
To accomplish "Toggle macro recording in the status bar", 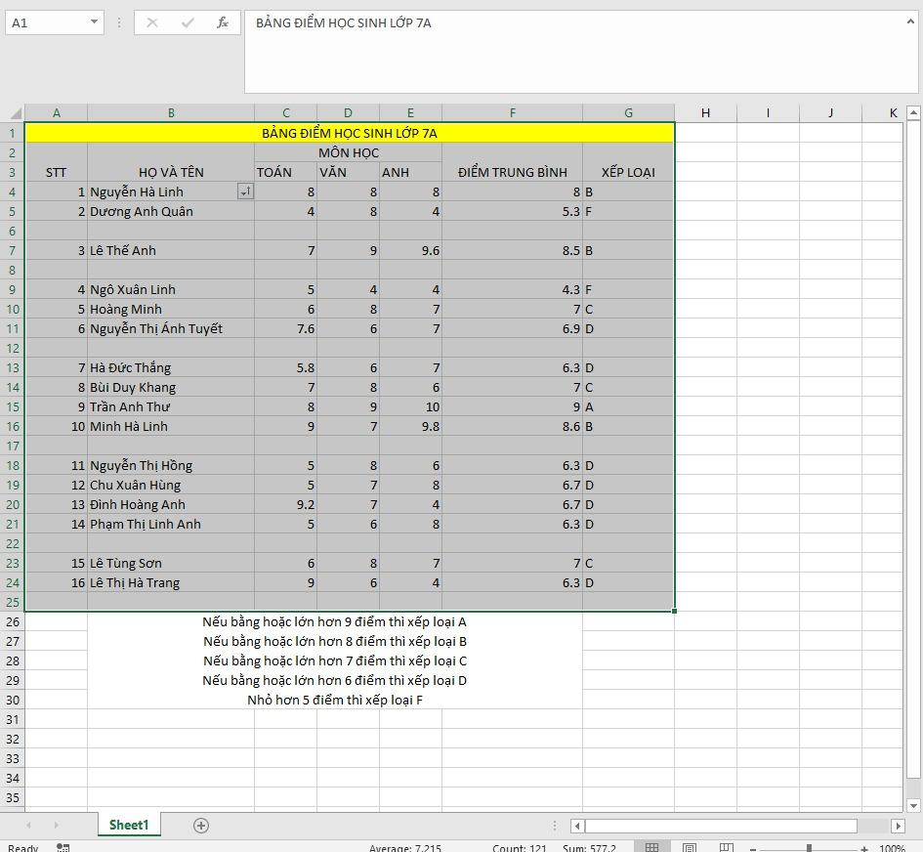I will click(x=61, y=846).
